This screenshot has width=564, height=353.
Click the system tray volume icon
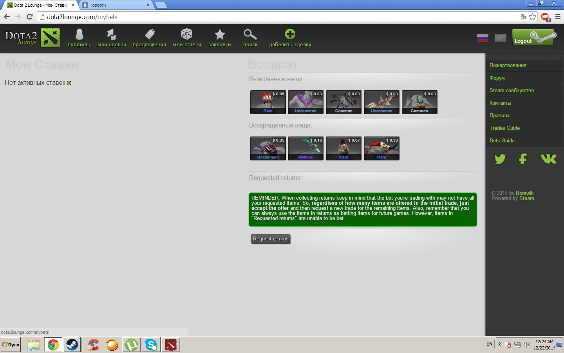tap(527, 345)
